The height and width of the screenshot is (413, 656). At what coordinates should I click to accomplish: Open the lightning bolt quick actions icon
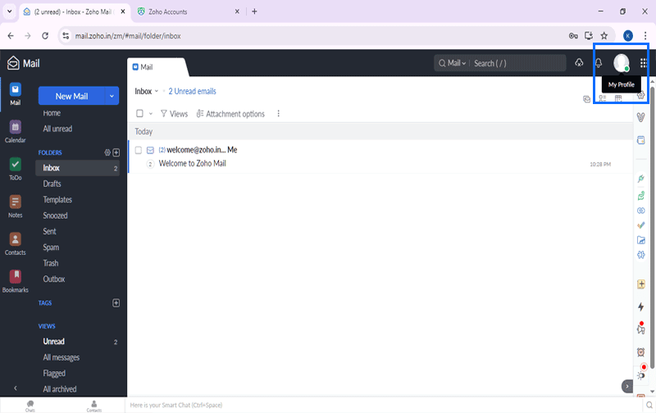tap(640, 306)
